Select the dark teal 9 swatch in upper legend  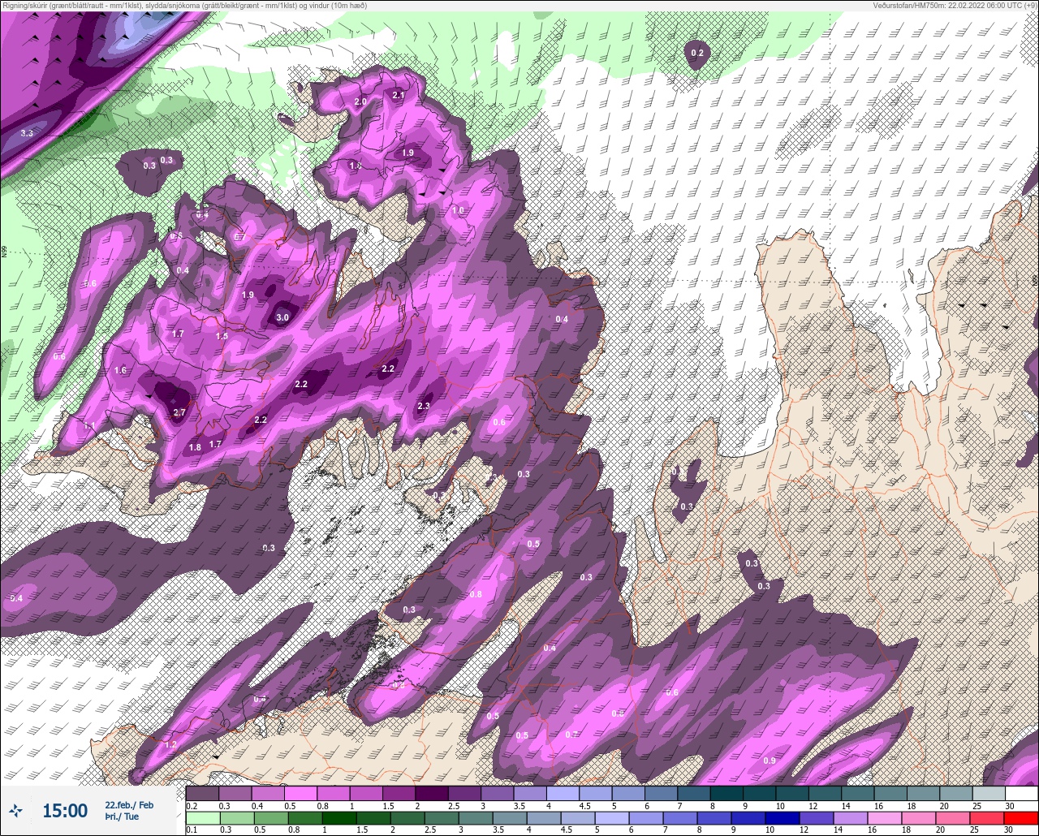[x=759, y=793]
